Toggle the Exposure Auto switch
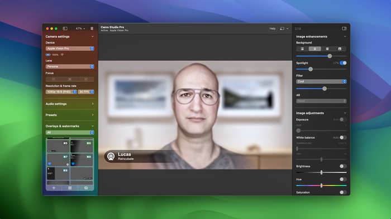This screenshot has width=391, height=219. 343,119
